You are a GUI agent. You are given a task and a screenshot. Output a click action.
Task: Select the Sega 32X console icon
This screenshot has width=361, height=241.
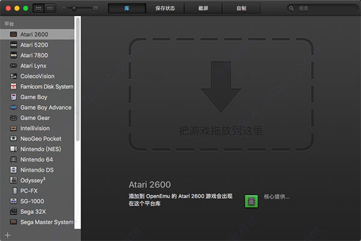[x=14, y=212]
